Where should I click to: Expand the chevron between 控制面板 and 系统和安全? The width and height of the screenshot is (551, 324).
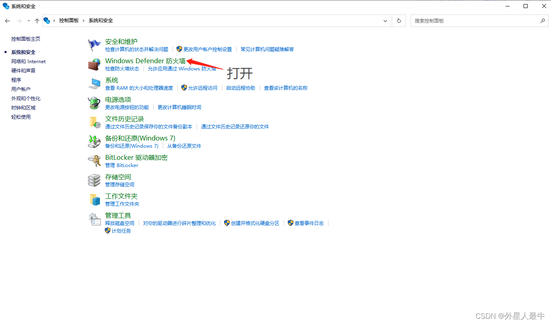point(84,21)
